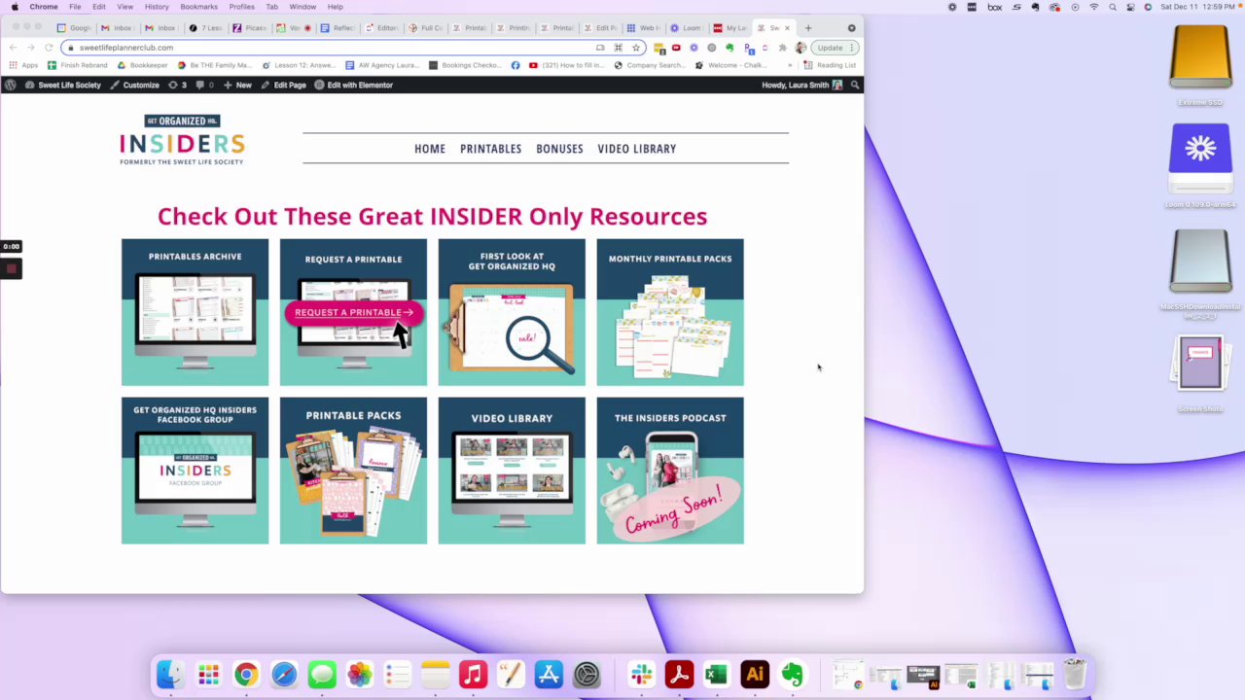Open the Insiders Facebook Group tile
The image size is (1245, 700).
pyautogui.click(x=195, y=471)
